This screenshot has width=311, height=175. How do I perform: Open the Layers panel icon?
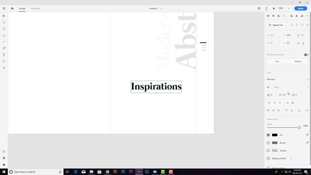tap(4, 158)
